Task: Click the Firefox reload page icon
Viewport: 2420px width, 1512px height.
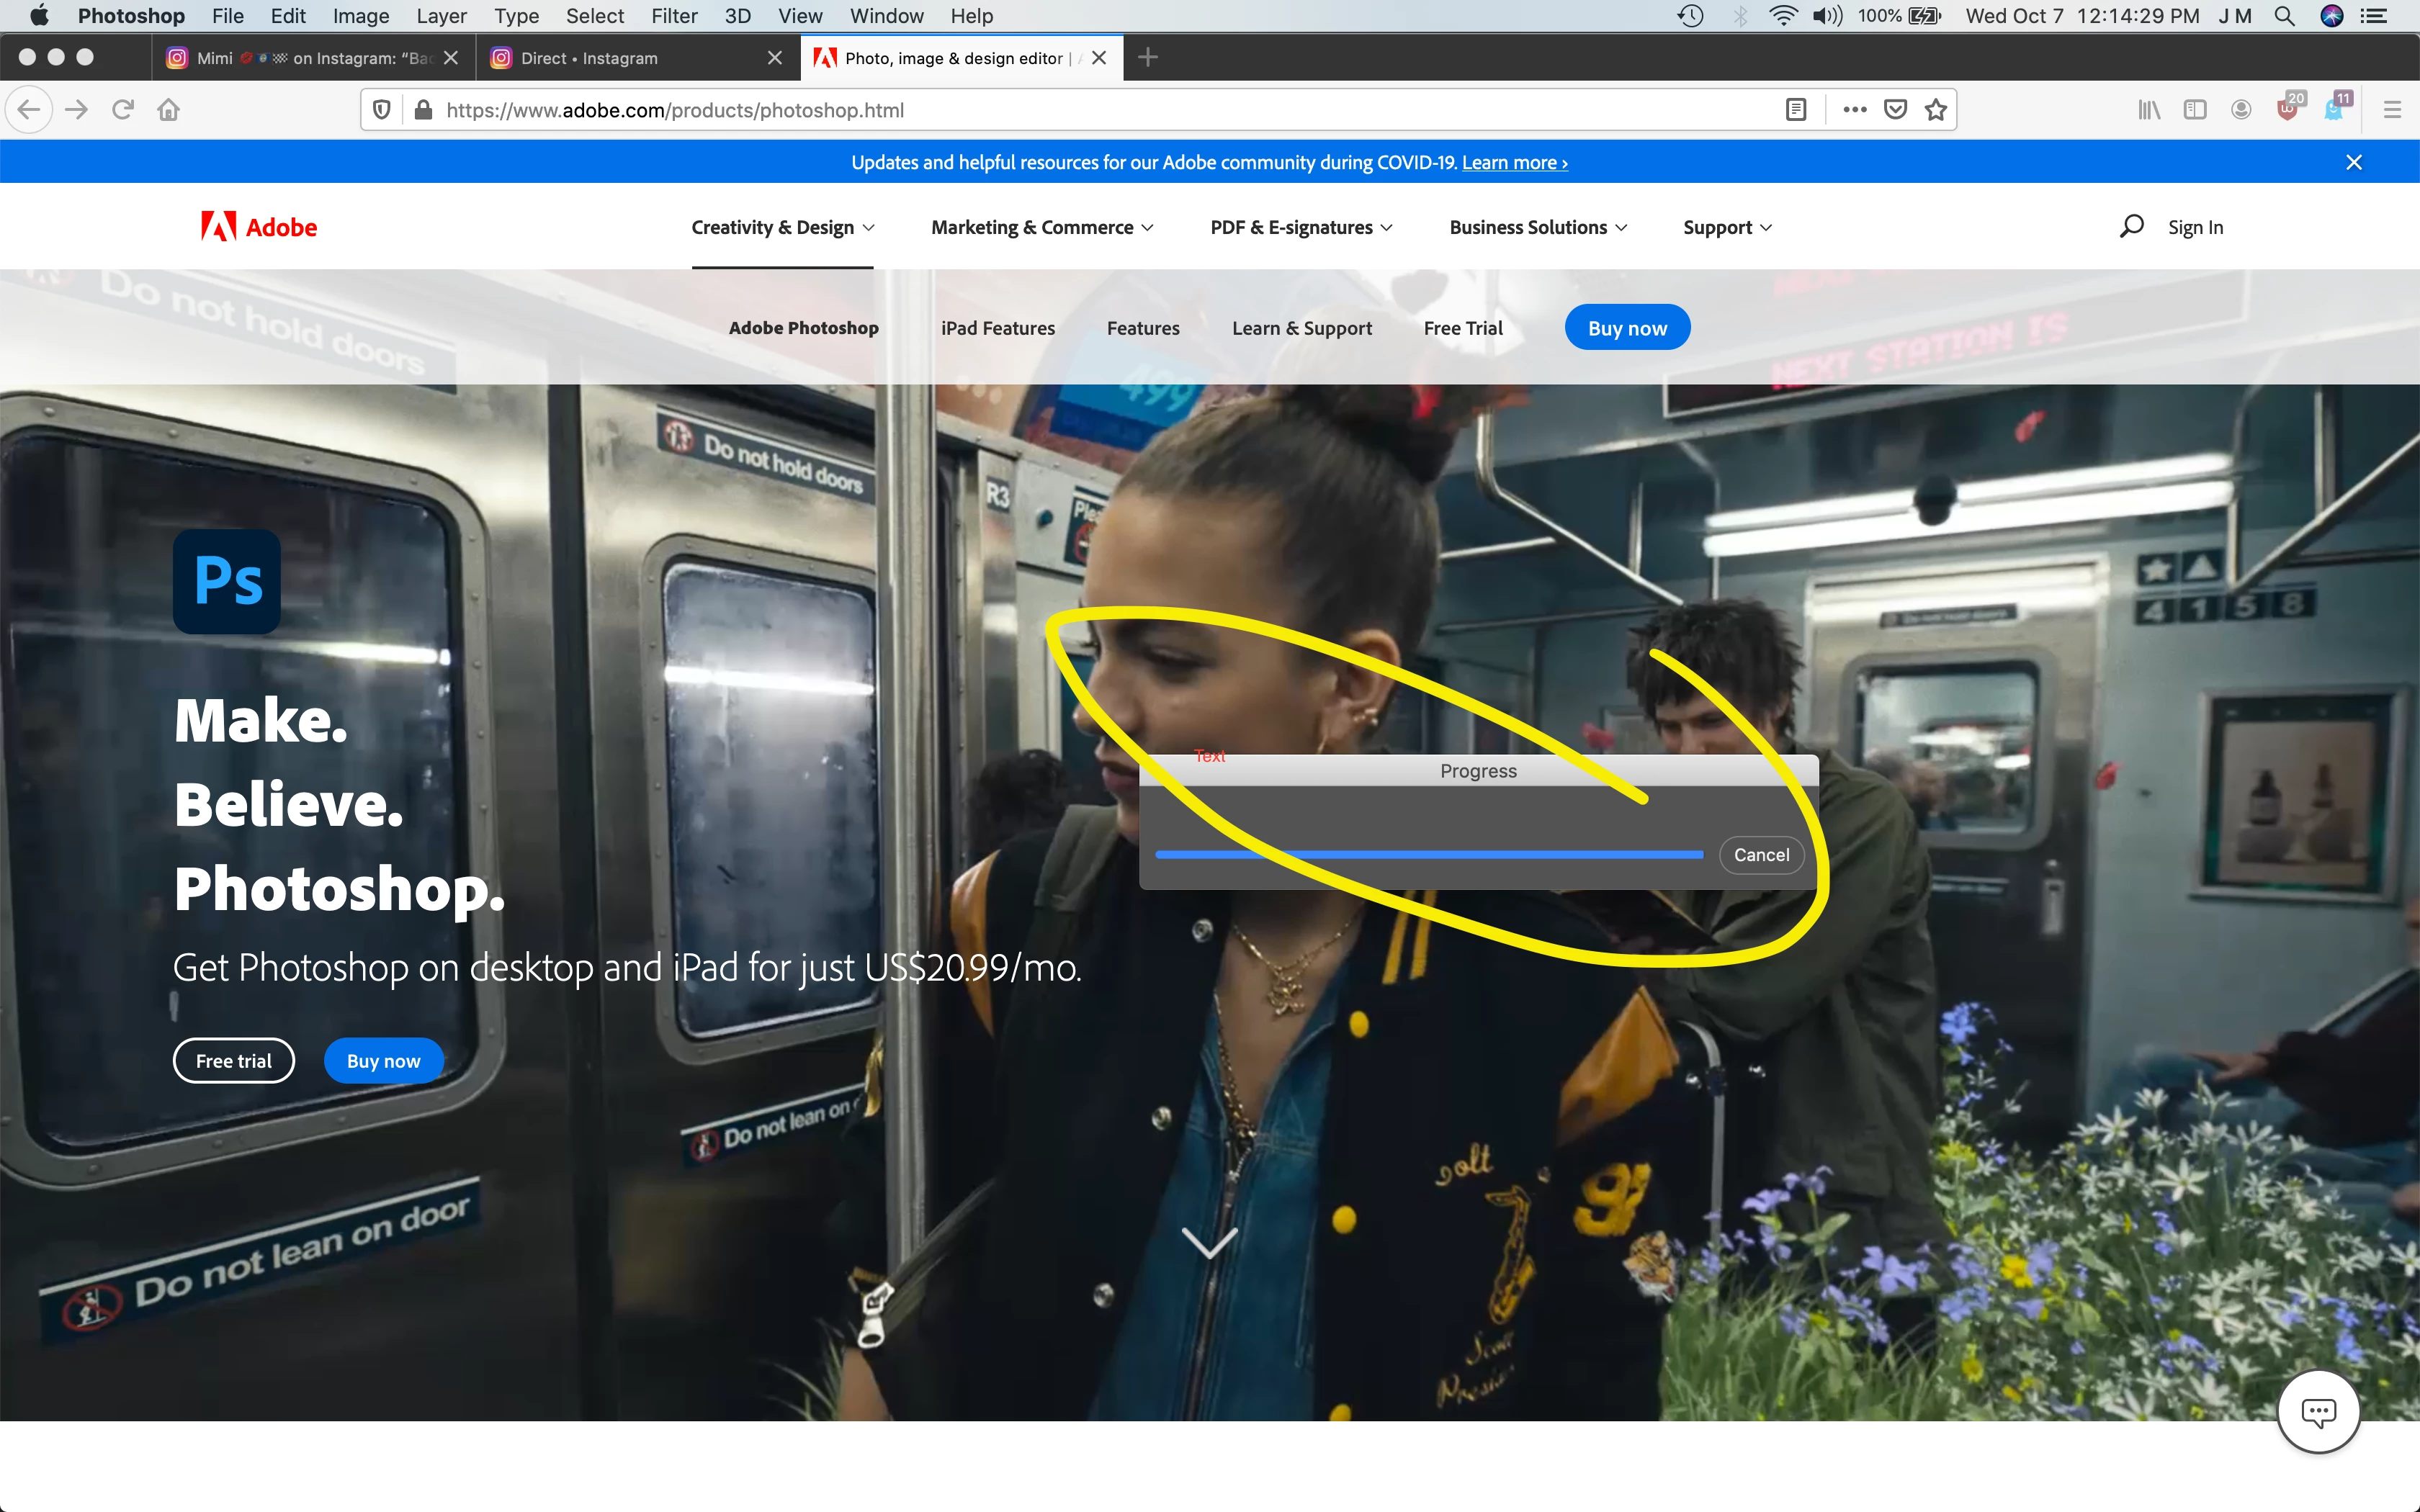Action: tap(123, 110)
